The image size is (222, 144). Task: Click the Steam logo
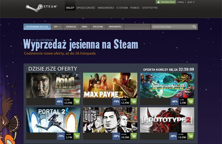point(42,8)
